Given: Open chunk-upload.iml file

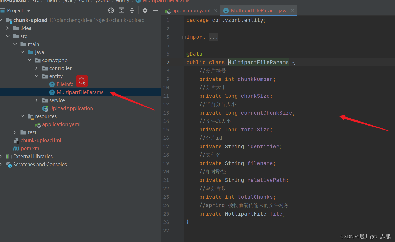Looking at the screenshot, I should pos(41,140).
